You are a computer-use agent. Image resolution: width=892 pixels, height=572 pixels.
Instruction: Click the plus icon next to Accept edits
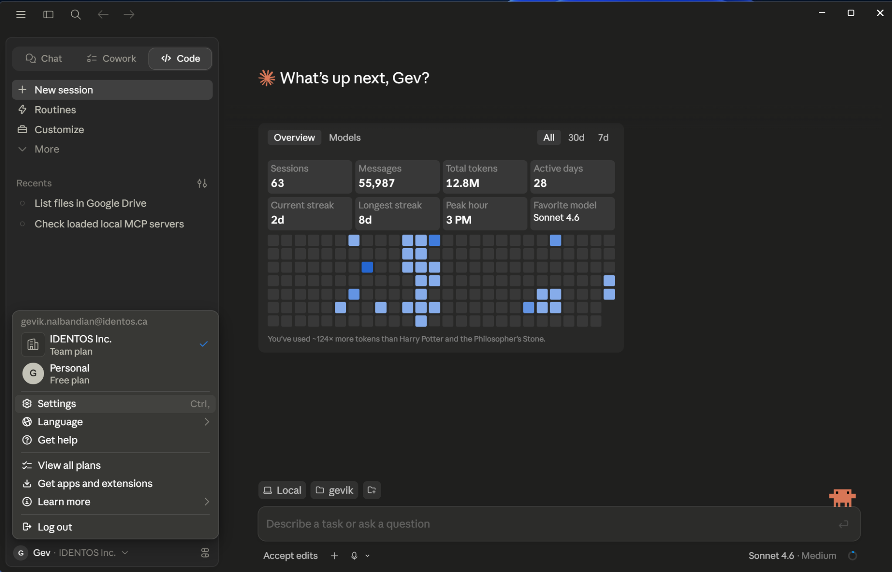click(334, 555)
